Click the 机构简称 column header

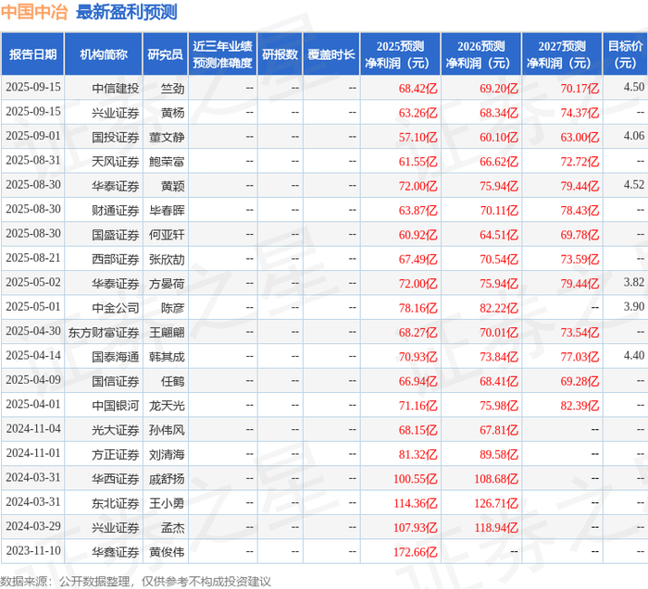(x=104, y=55)
